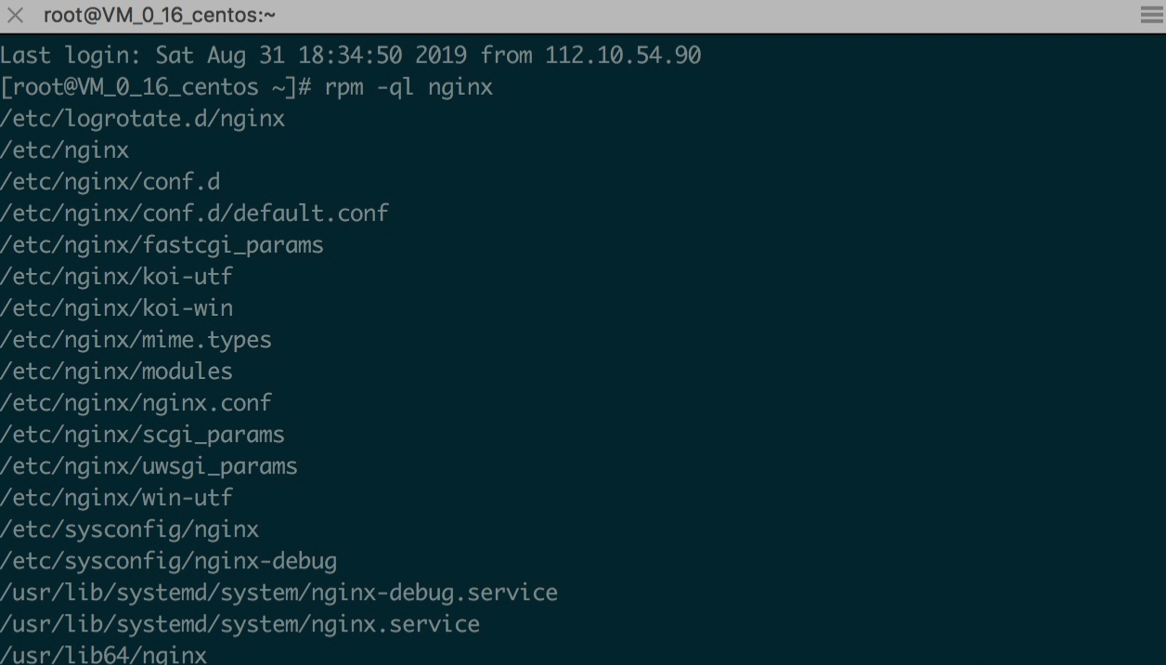Select the path /etc/nginx/nginx.conf
This screenshot has height=665, width=1166.
135,402
